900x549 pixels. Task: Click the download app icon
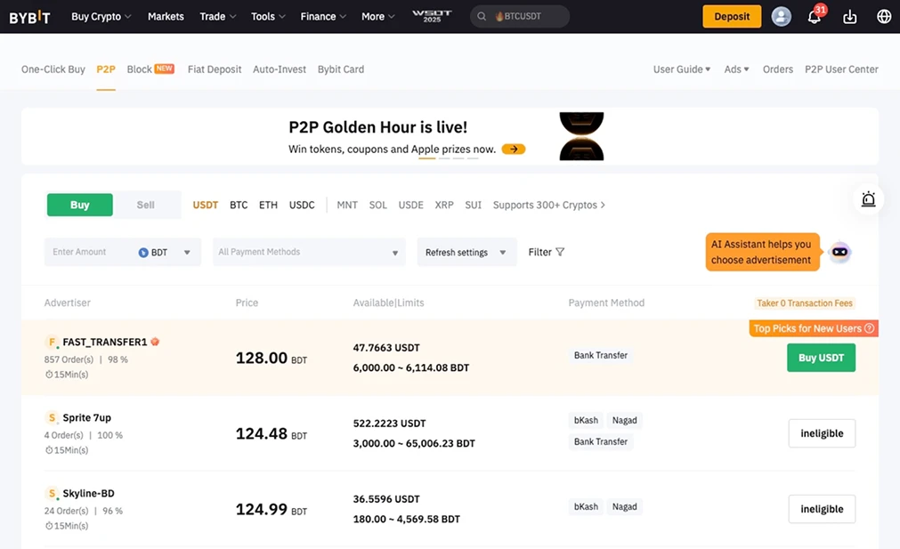coord(849,17)
